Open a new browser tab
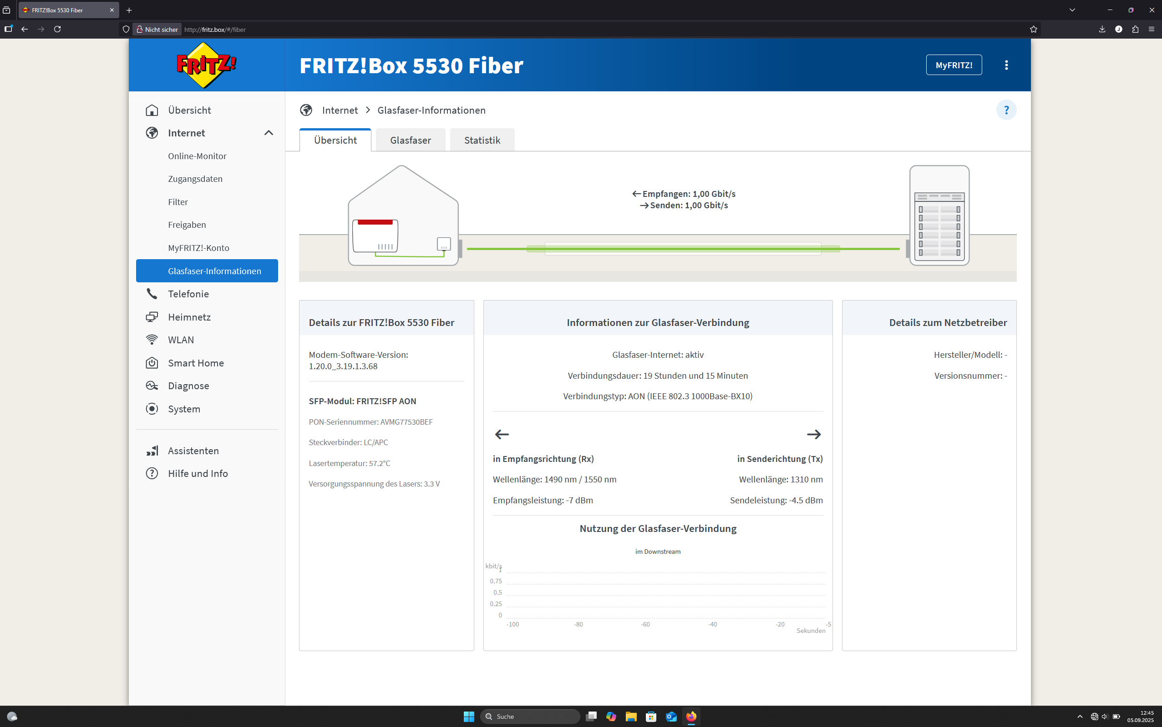This screenshot has width=1162, height=727. [129, 10]
